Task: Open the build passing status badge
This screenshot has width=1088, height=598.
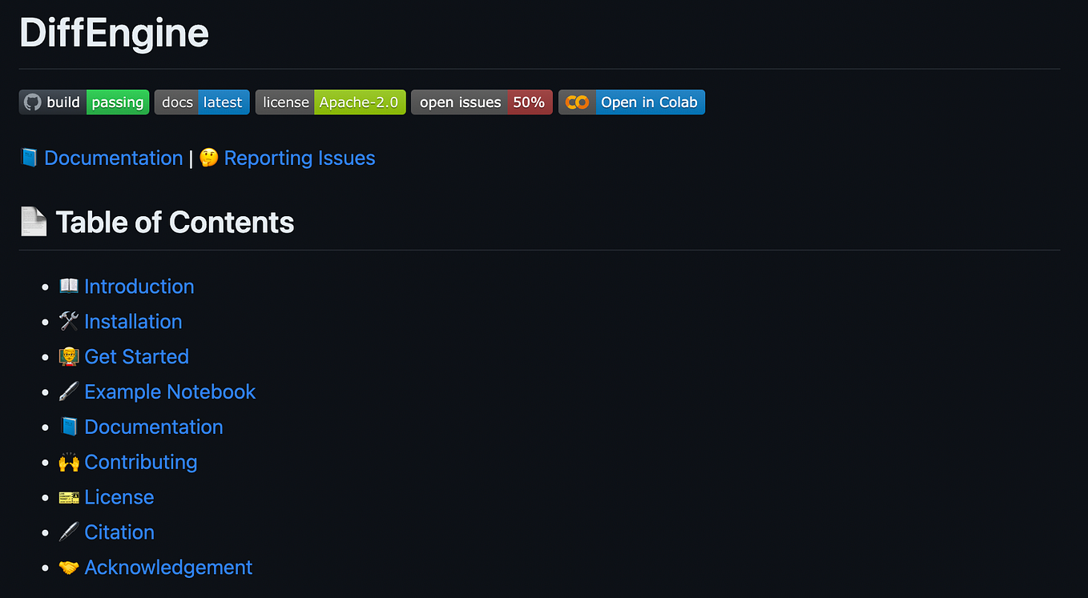Action: click(83, 102)
